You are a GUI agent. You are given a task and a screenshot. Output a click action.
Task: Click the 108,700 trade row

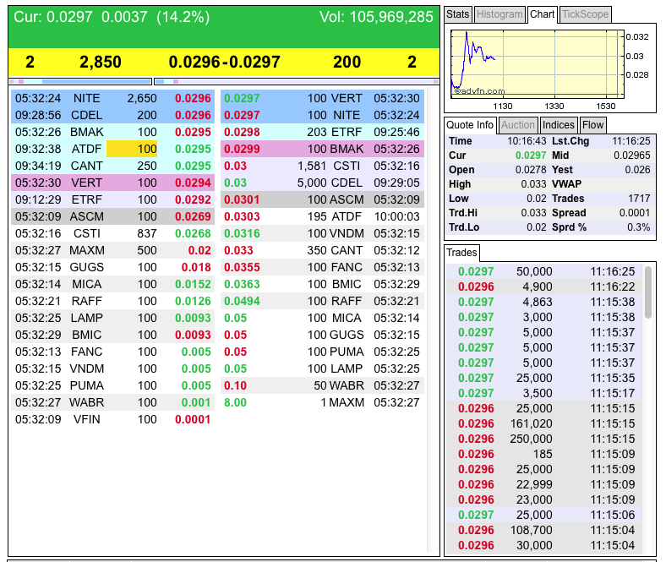point(543,530)
